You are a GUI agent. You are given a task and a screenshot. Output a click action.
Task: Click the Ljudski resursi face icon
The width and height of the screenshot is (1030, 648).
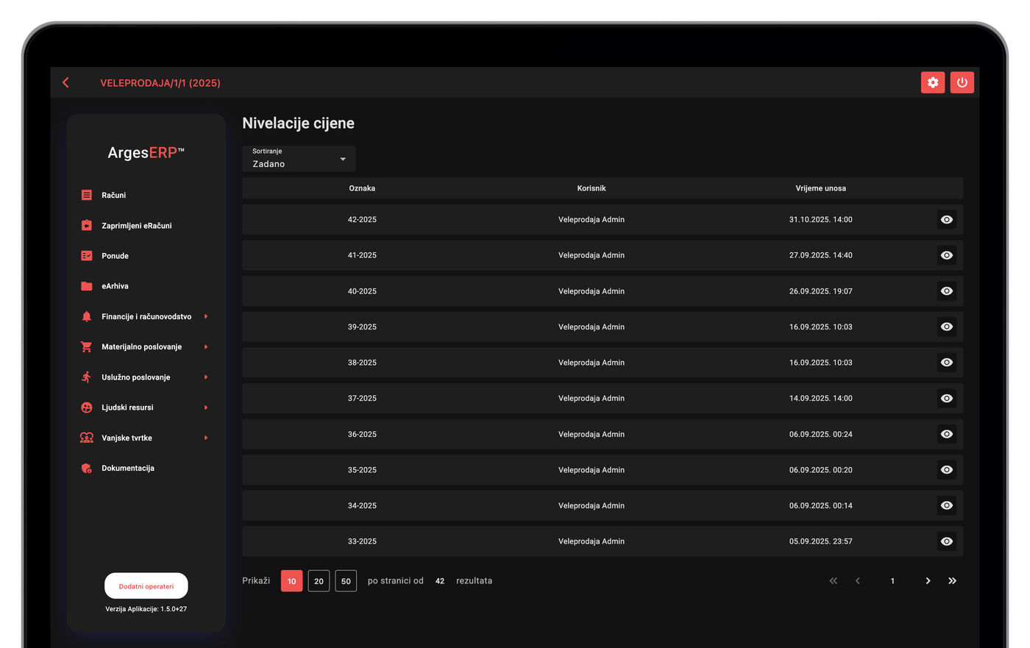[87, 407]
